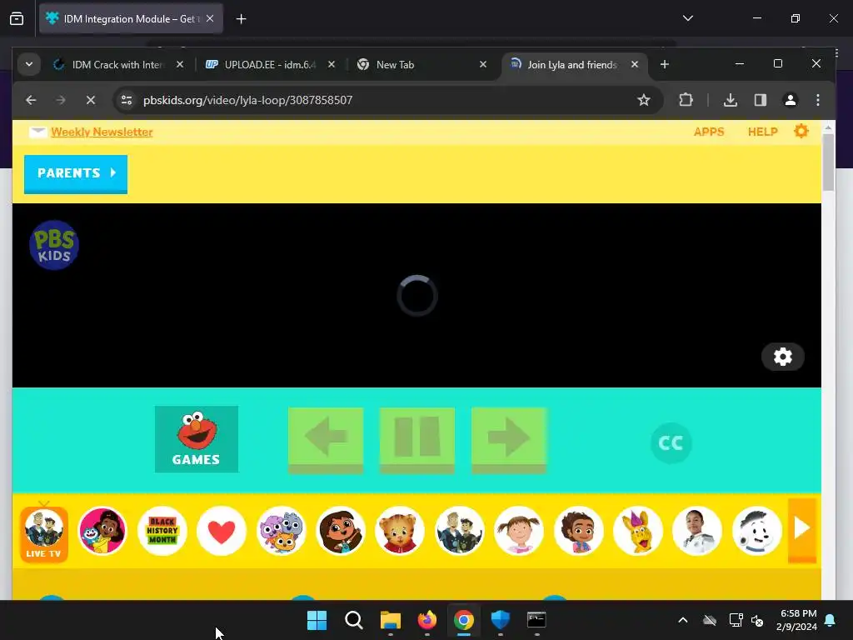The image size is (853, 640).
Task: Open the Elmo Games tile
Action: (197, 439)
